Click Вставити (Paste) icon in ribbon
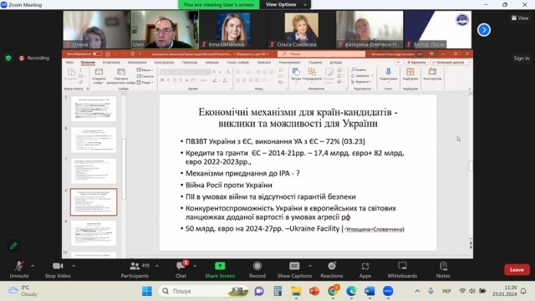535x301 pixels. pyautogui.click(x=71, y=74)
